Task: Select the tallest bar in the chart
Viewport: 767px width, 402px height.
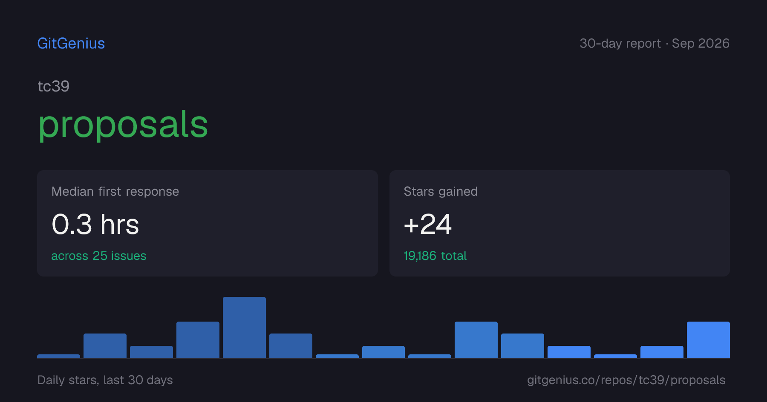Action: point(244,328)
